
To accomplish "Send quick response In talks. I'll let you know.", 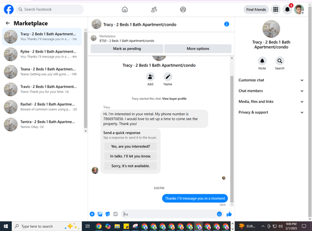I will click(x=130, y=156).
